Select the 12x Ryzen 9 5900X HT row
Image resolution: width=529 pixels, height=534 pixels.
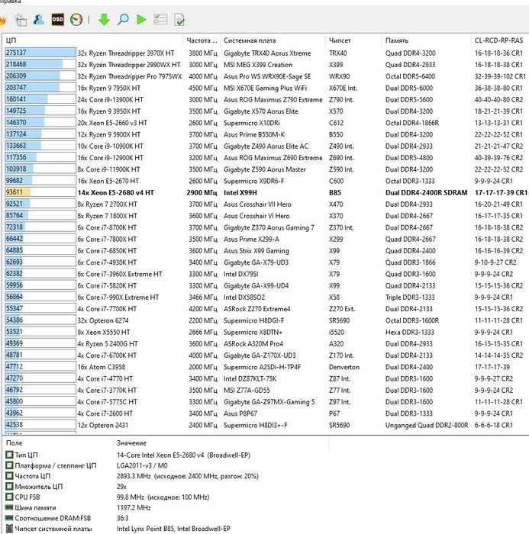click(266, 134)
